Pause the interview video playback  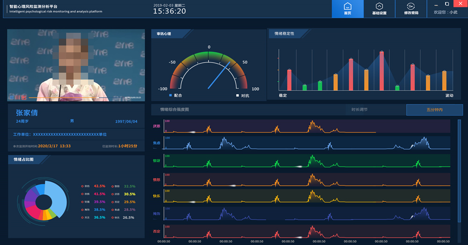(11, 98)
